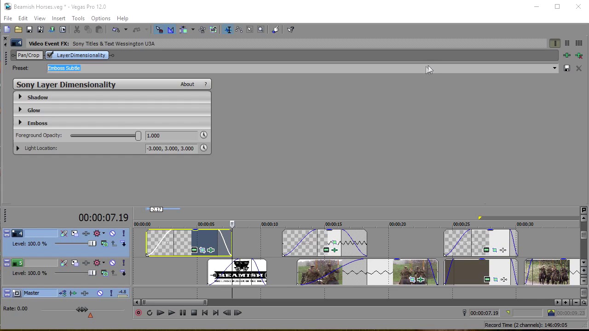
Task: Click the 00:00:15 mark on the time ruler
Action: pos(334,224)
